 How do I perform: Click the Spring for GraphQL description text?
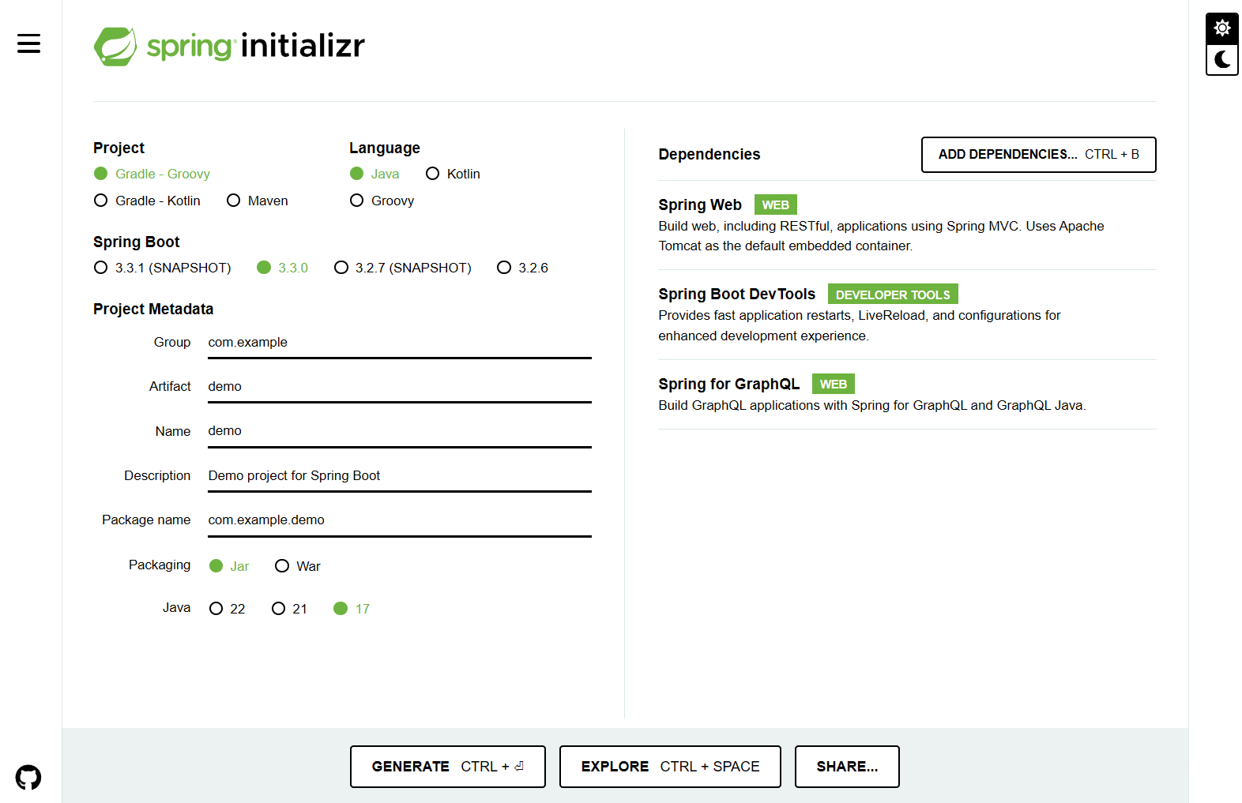(872, 405)
